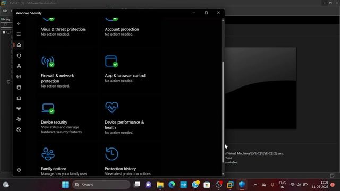The height and width of the screenshot is (191, 340).
Task: Click the Family options people tile icon
Action: click(48, 154)
